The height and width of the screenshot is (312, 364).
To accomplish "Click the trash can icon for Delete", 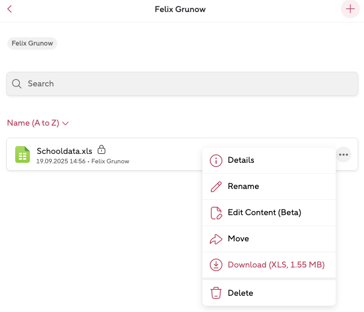I will 216,293.
